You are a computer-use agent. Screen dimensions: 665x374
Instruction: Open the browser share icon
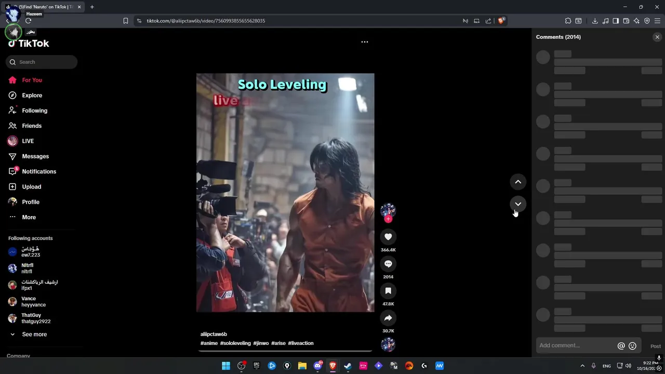488,21
